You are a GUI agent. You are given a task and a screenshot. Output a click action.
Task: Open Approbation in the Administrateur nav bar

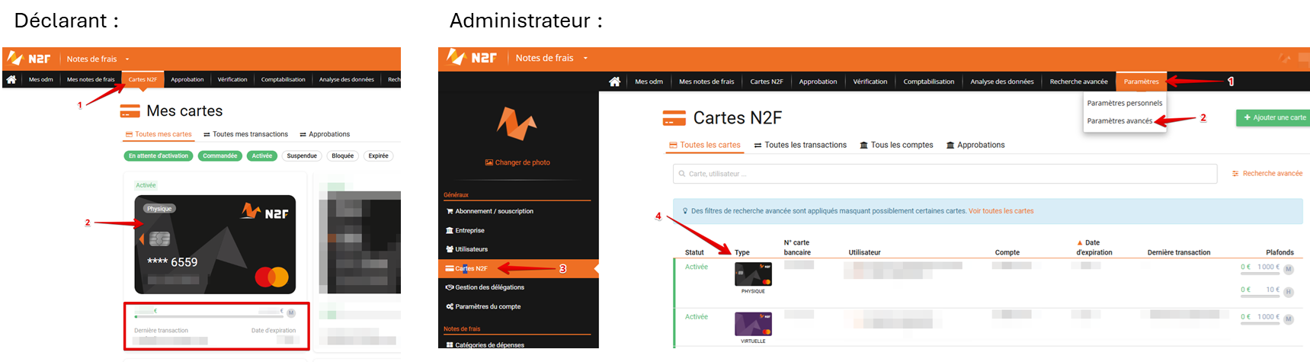(x=818, y=82)
